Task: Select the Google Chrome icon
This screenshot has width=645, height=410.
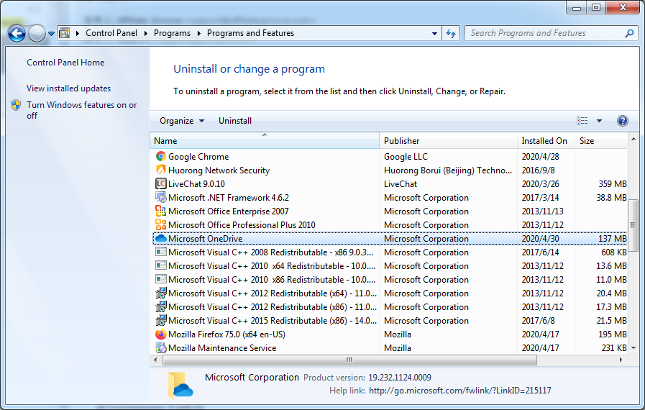Action: (x=161, y=156)
